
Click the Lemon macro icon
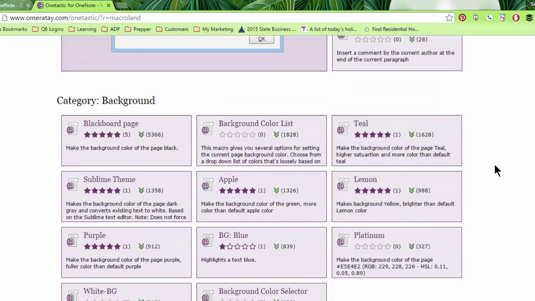(343, 185)
